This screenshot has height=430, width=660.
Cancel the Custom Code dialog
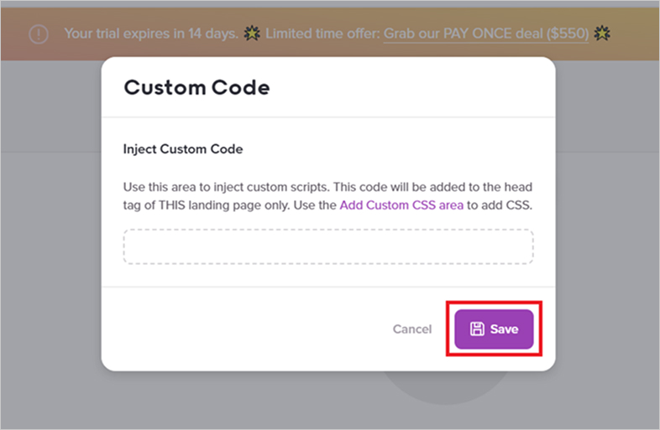(x=411, y=329)
